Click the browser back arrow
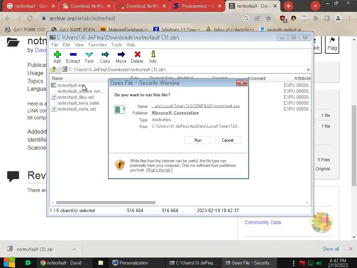Viewport: 357px width, 268px height. click(8, 18)
